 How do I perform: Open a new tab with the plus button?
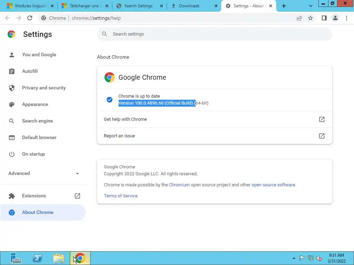tap(284, 6)
